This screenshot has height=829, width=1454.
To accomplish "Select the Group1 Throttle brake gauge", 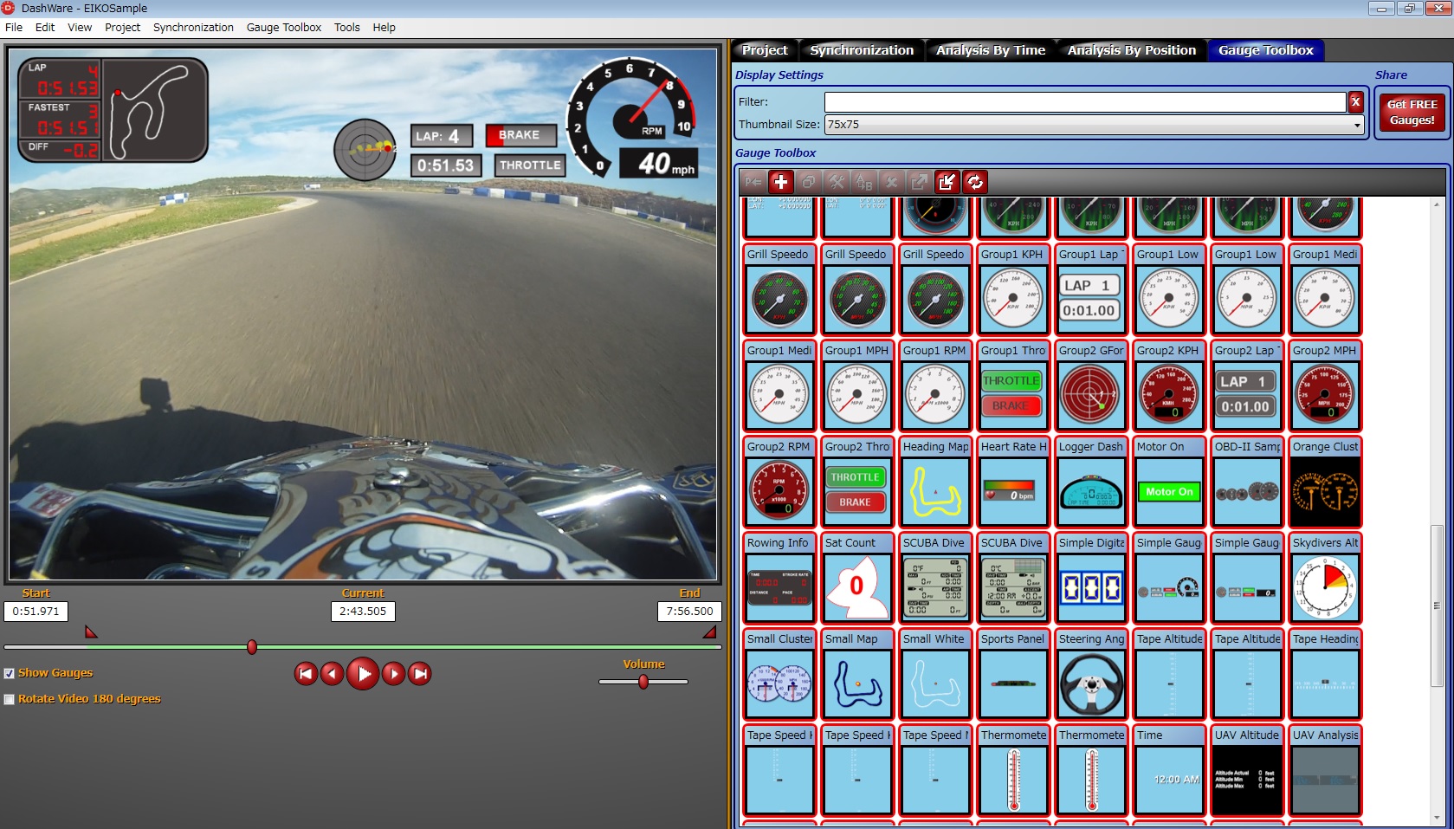I will (x=1012, y=385).
